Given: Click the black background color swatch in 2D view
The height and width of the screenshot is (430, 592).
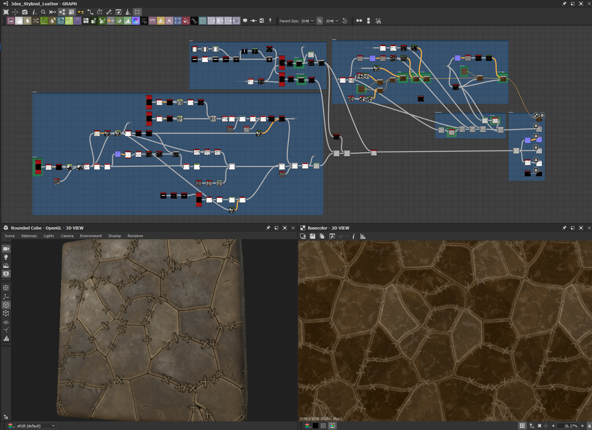Looking at the screenshot, I should coord(315,426).
